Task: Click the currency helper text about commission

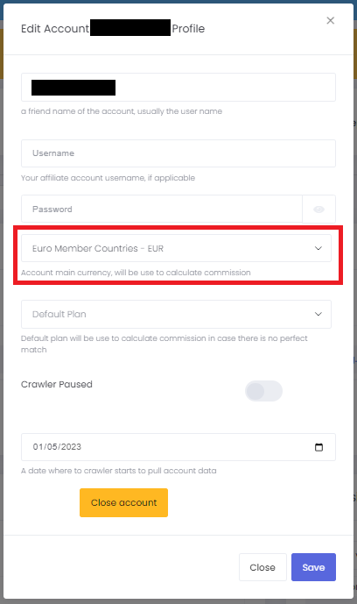Action: (x=136, y=273)
